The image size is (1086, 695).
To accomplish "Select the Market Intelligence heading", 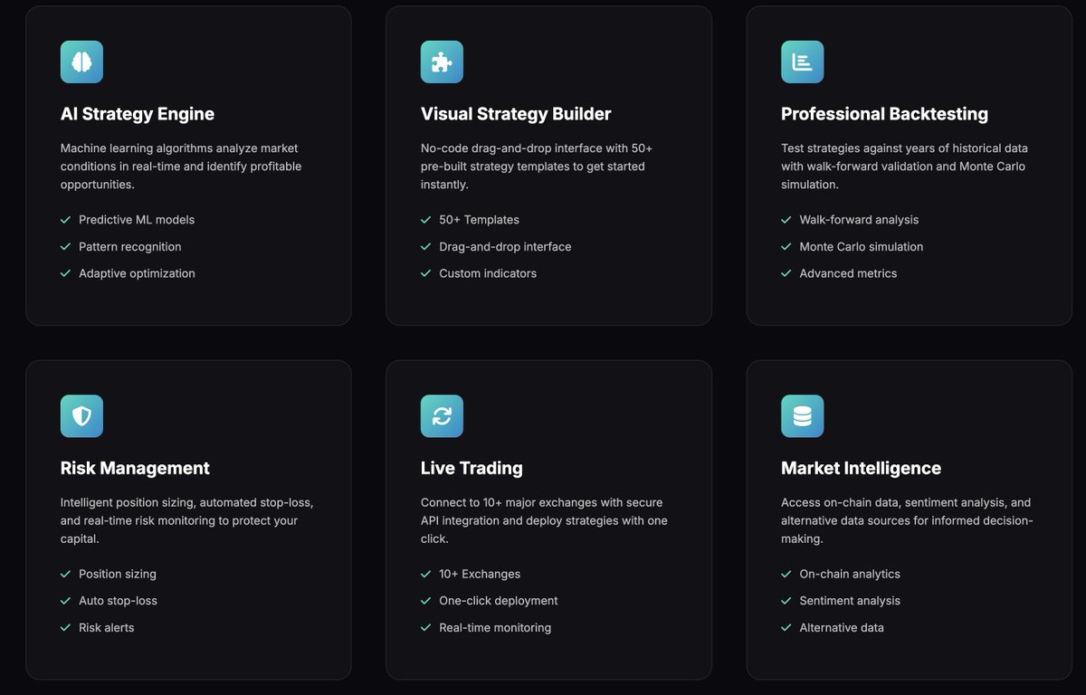I will tap(861, 468).
